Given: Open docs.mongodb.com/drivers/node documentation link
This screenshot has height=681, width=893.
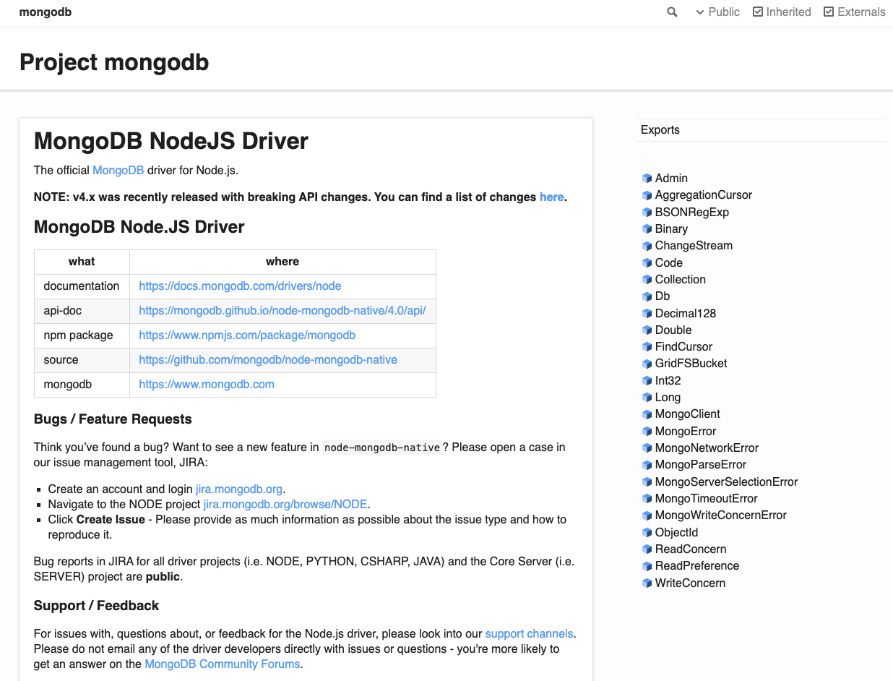Looking at the screenshot, I should coord(240,286).
